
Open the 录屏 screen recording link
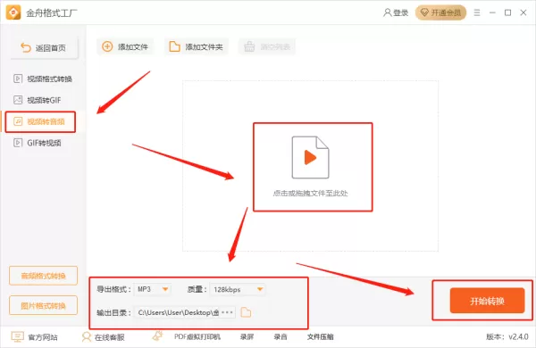pyautogui.click(x=247, y=337)
